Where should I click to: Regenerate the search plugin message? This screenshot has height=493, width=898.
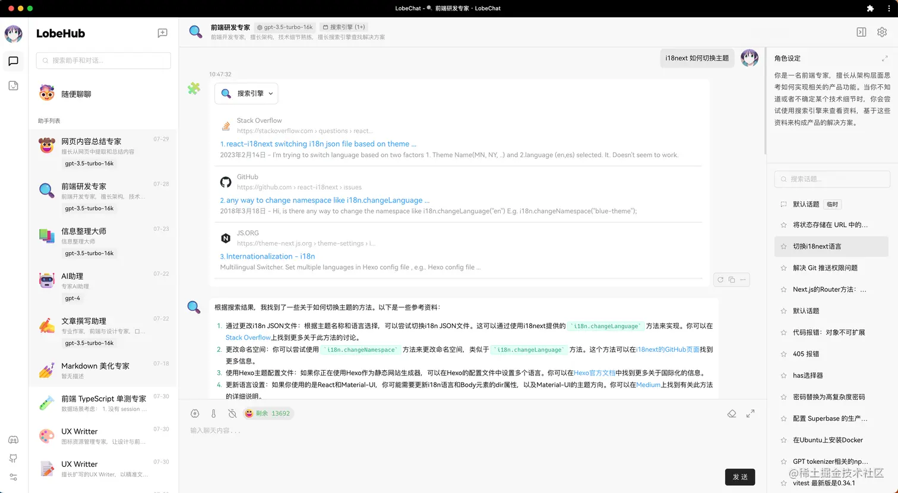tap(720, 279)
